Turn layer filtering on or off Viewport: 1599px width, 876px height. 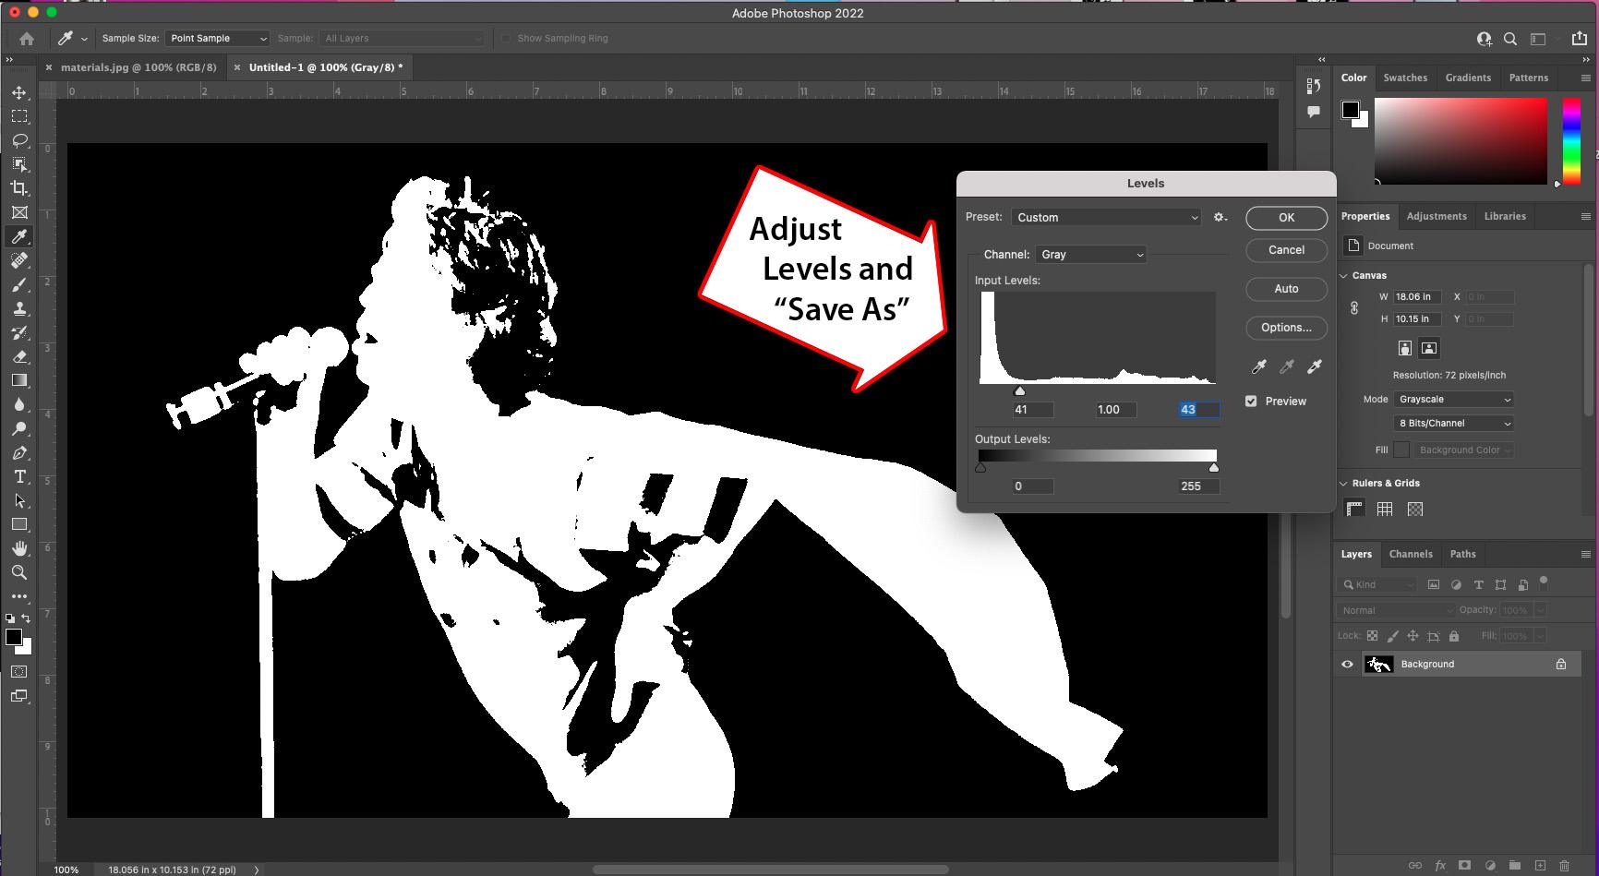click(x=1544, y=582)
